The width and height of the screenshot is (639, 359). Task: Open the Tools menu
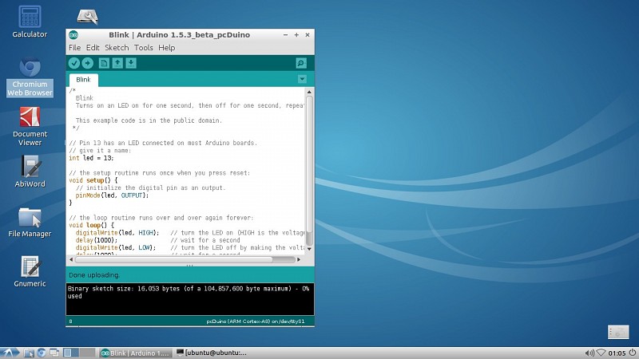click(x=144, y=48)
